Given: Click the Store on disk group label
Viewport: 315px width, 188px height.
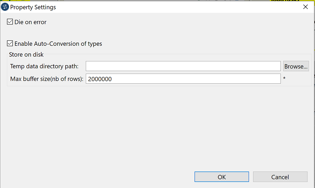Looking at the screenshot, I should (x=26, y=55).
